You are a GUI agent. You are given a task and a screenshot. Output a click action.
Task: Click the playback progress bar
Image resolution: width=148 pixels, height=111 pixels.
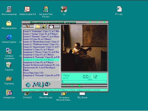tap(84, 82)
